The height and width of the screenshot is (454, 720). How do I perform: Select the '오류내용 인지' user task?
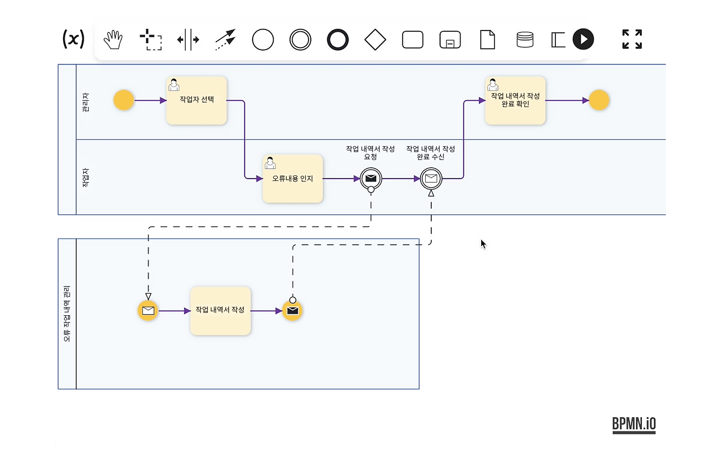coord(292,179)
